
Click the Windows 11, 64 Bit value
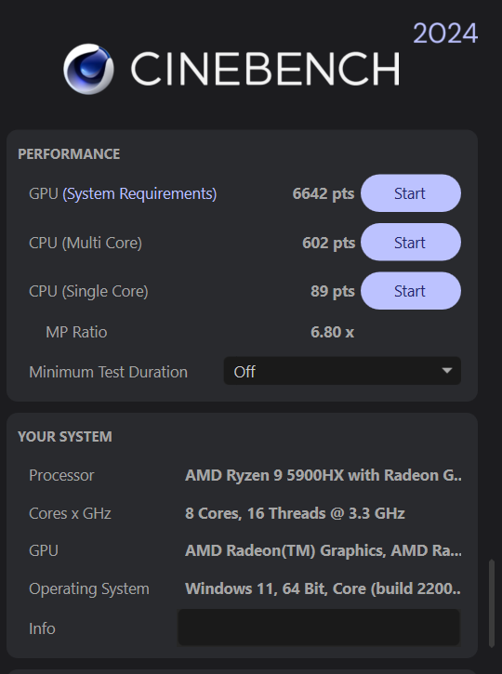(323, 588)
